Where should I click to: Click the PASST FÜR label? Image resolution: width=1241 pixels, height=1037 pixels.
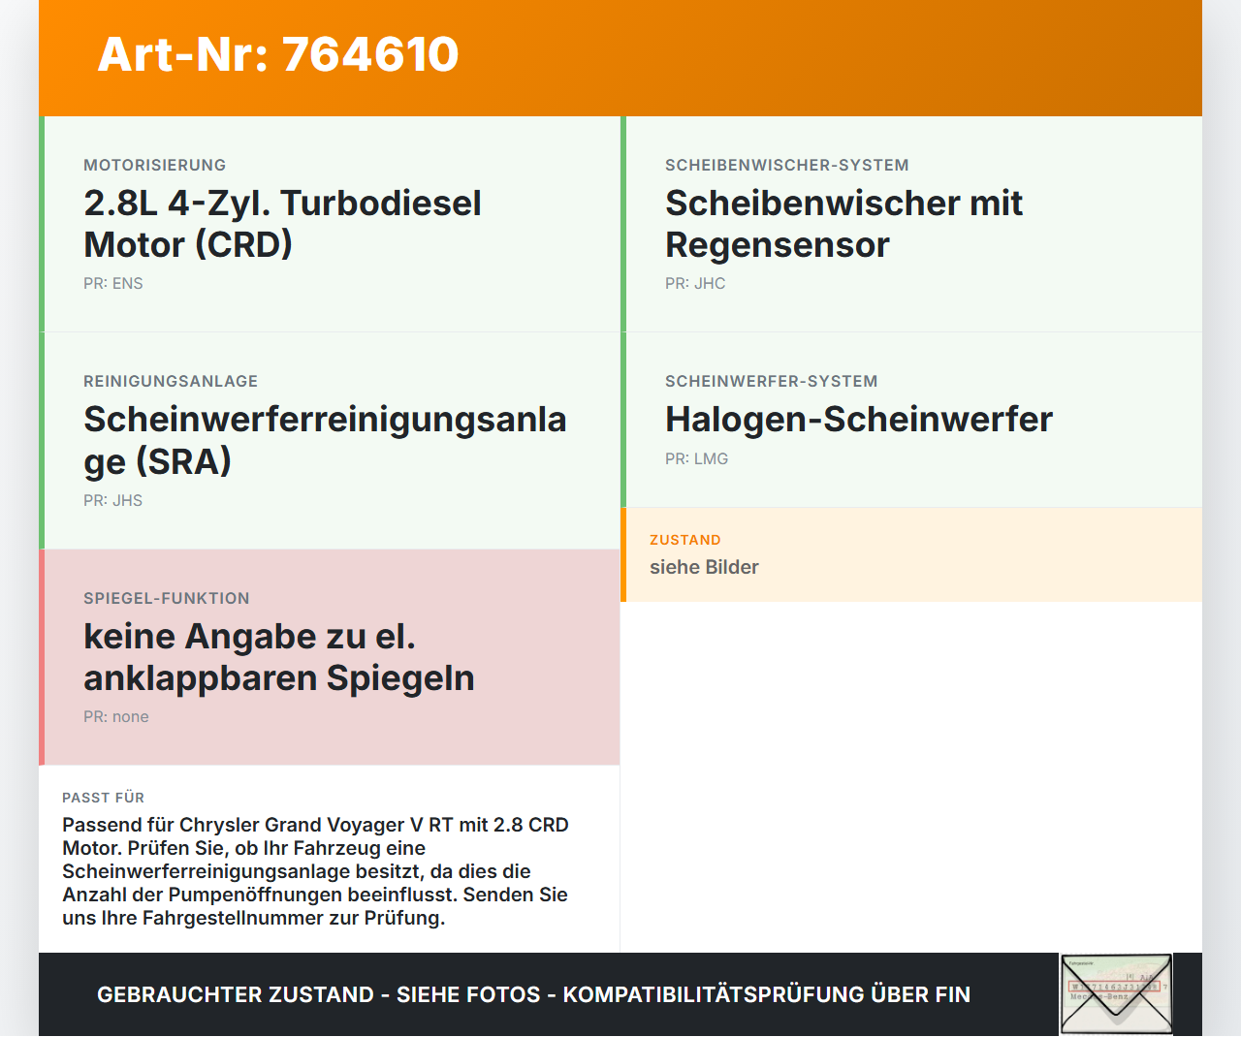click(103, 798)
